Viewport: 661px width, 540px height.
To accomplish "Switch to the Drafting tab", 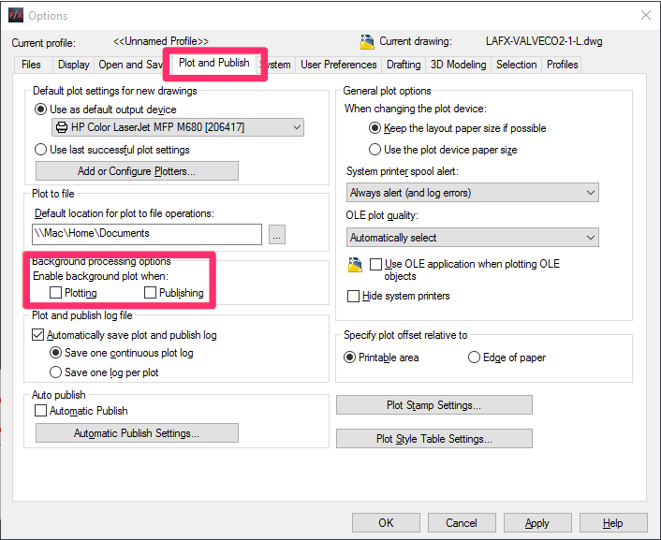I will (404, 65).
